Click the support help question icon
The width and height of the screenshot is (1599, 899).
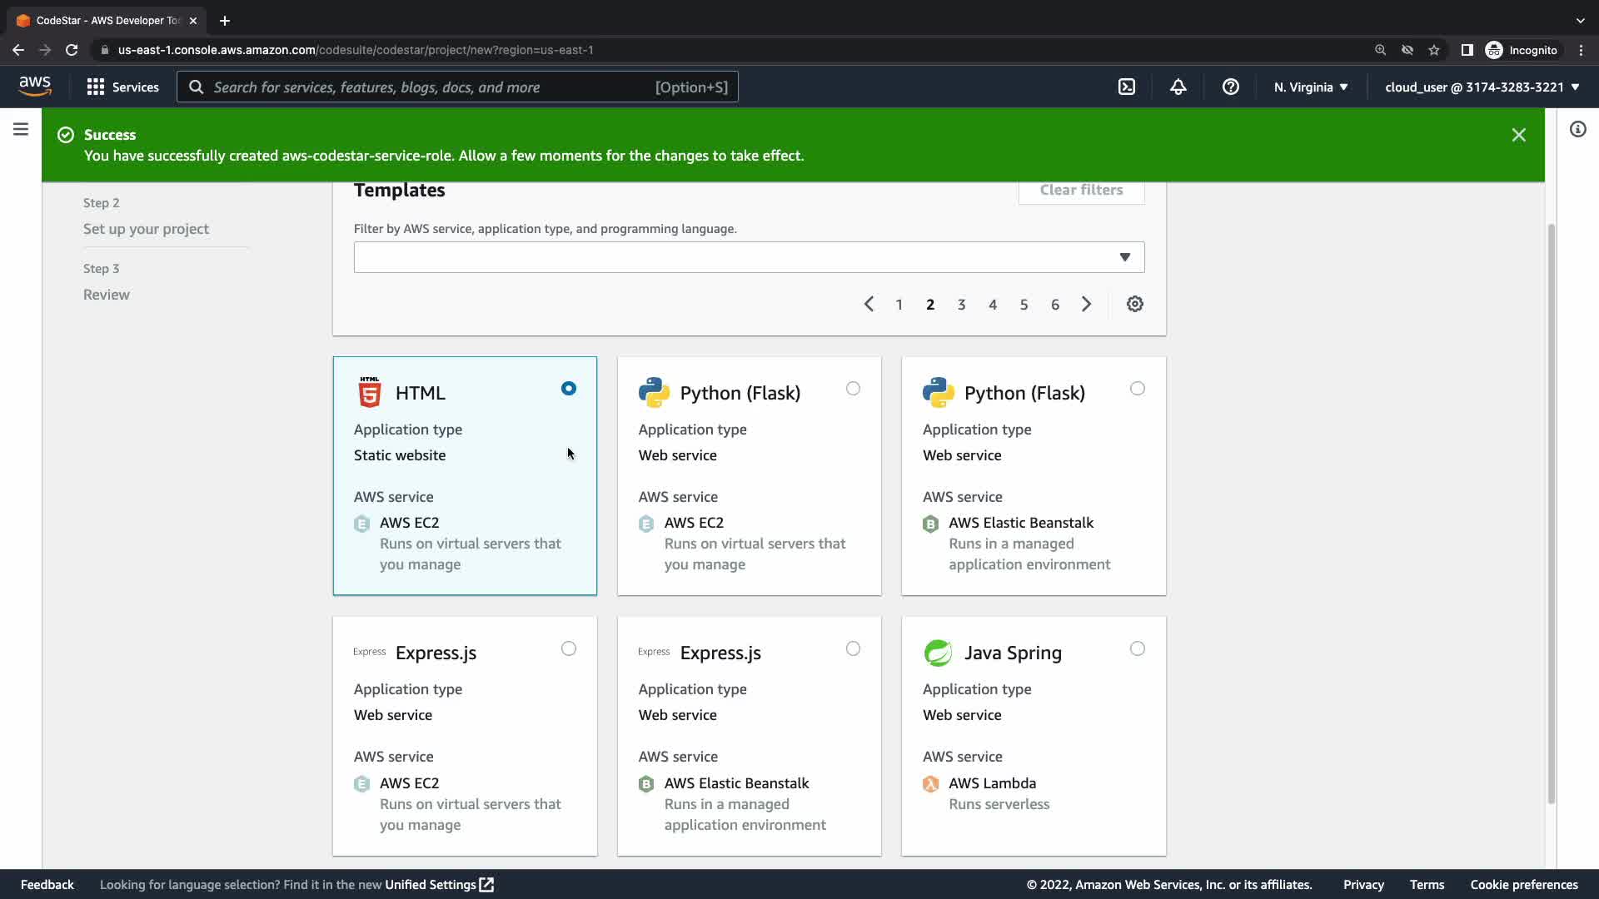1230,87
